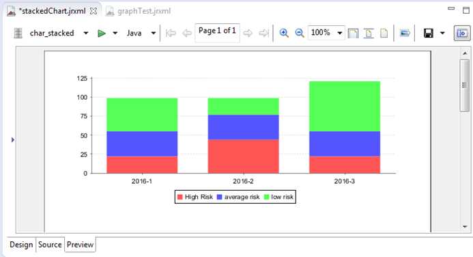Image resolution: width=473 pixels, height=257 pixels.
Task: Click the 125 y-axis value
Action: point(82,79)
